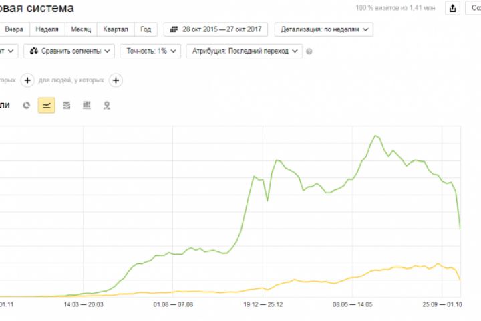481x321 pixels.
Task: Click the green line peak on chart
Action: (x=375, y=136)
